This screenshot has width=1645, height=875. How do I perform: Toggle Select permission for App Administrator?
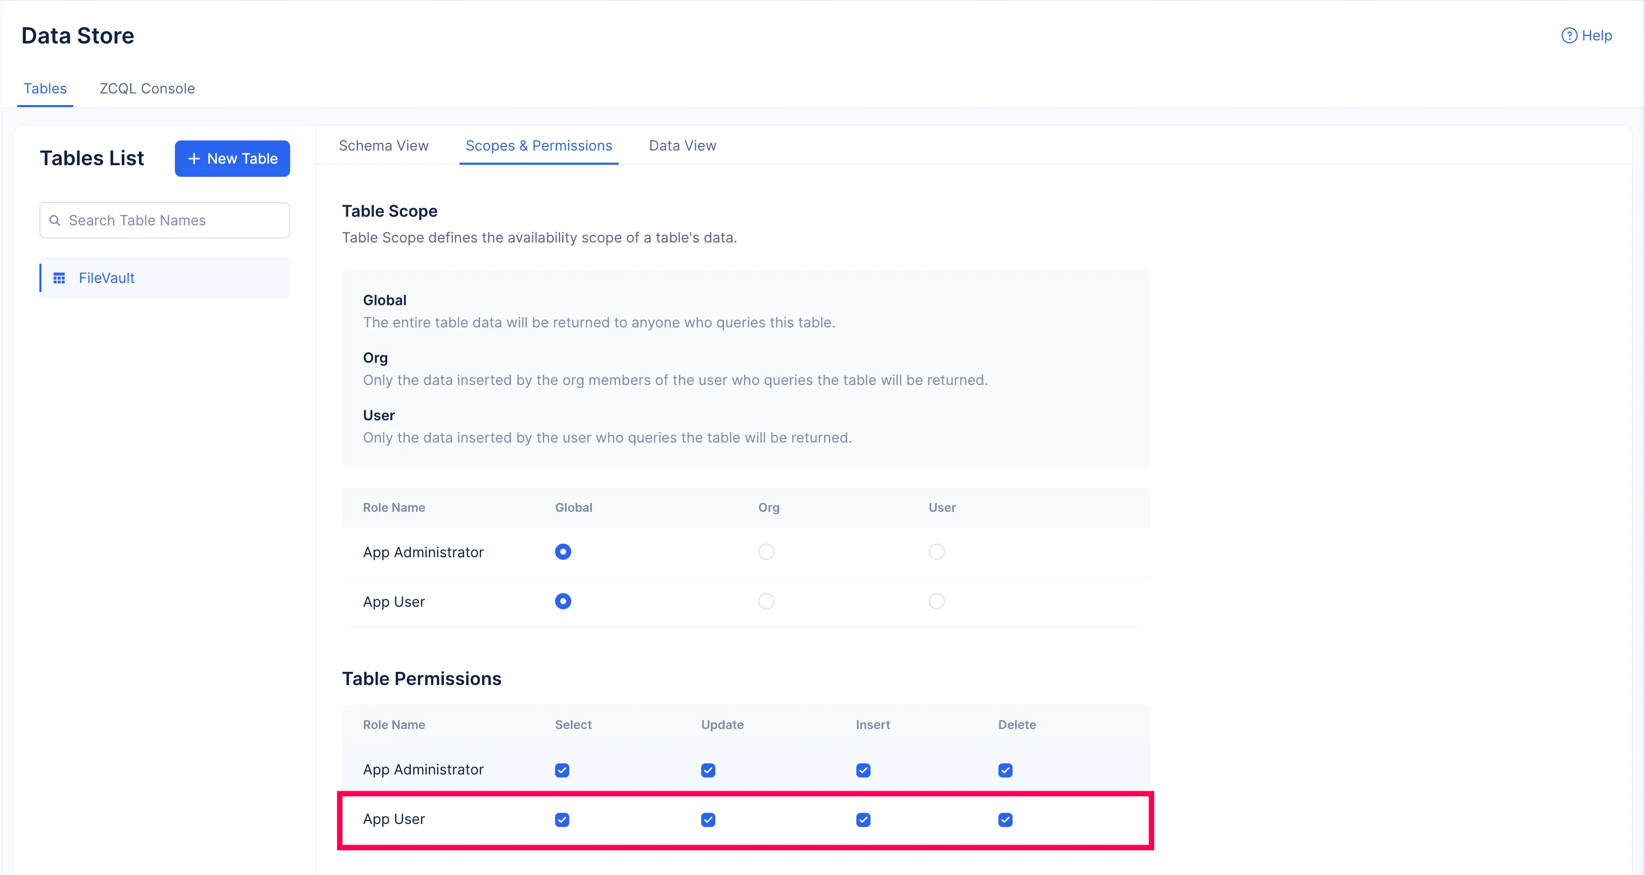[562, 770]
